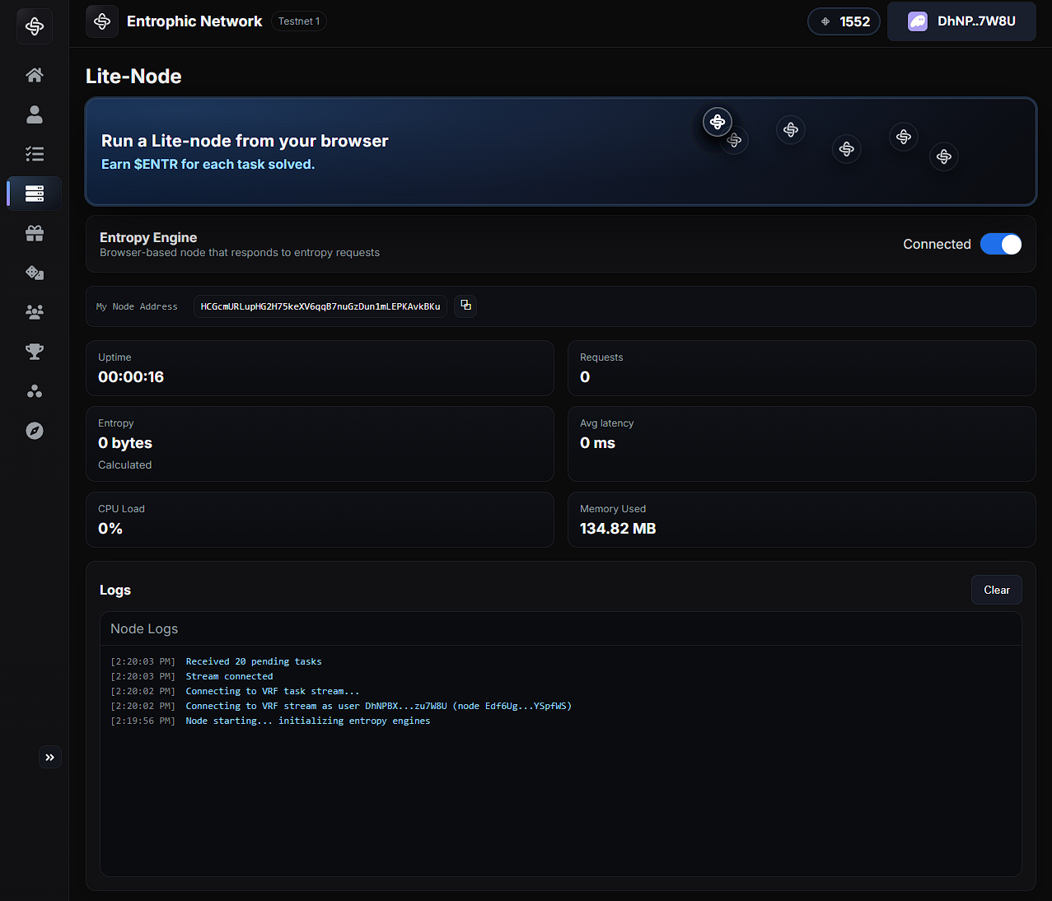Click the 1552 points balance
Viewport: 1052px width, 901px height.
[x=844, y=21]
